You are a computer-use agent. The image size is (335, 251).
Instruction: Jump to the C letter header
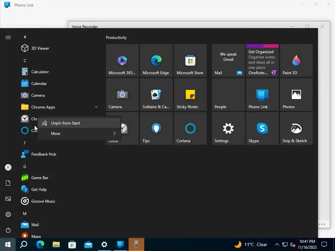tap(25, 60)
